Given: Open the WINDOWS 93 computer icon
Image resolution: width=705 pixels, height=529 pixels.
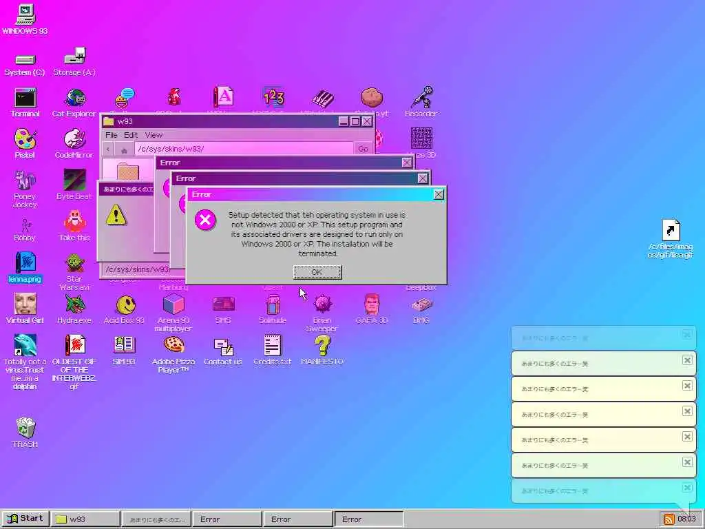Looking at the screenshot, I should pos(25,14).
